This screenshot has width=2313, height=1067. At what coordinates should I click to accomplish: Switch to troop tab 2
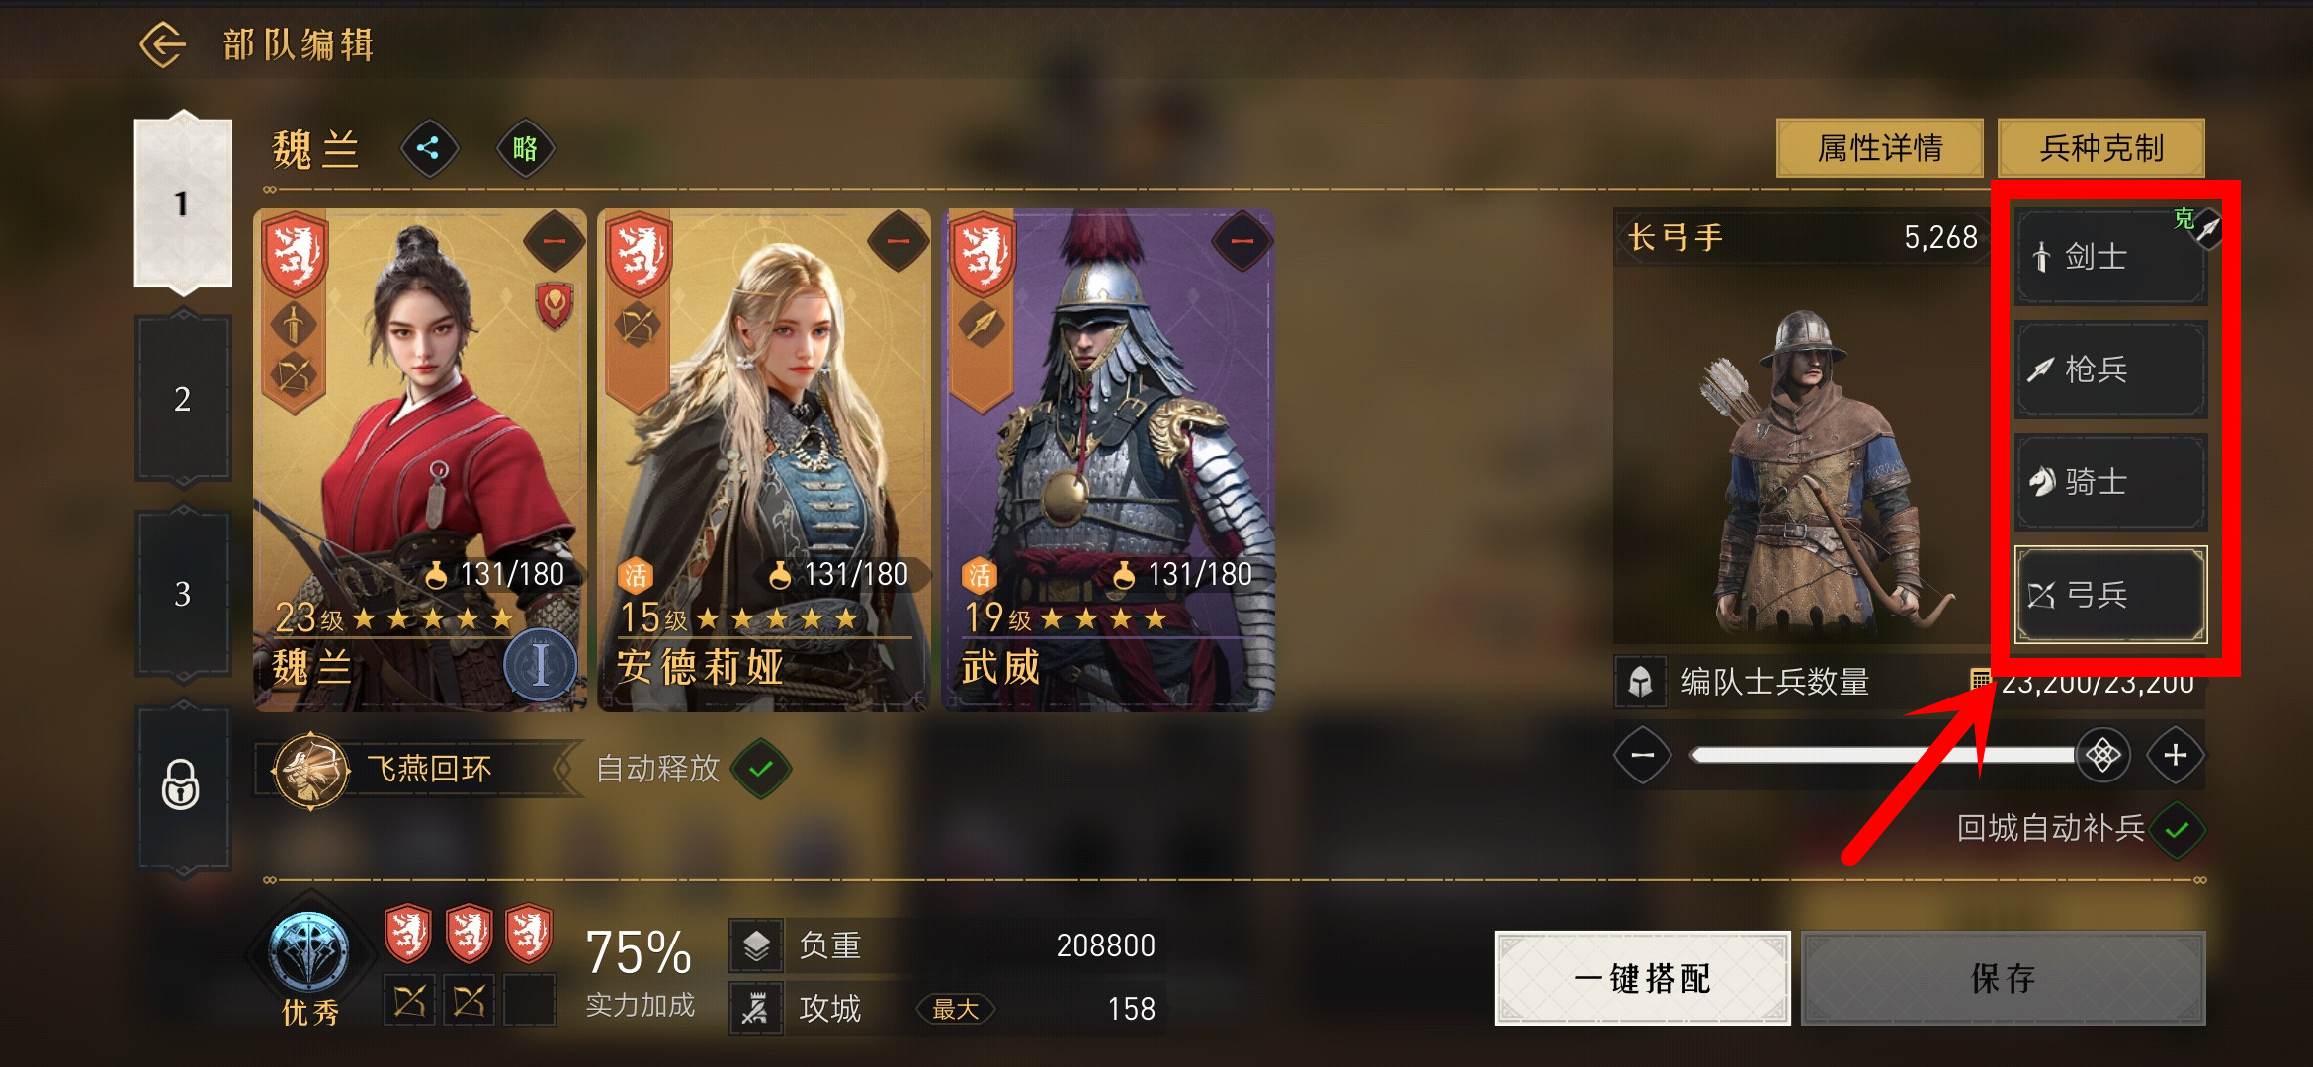click(182, 399)
